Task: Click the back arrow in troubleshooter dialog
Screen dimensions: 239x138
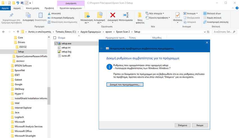Action: [x=102, y=48]
